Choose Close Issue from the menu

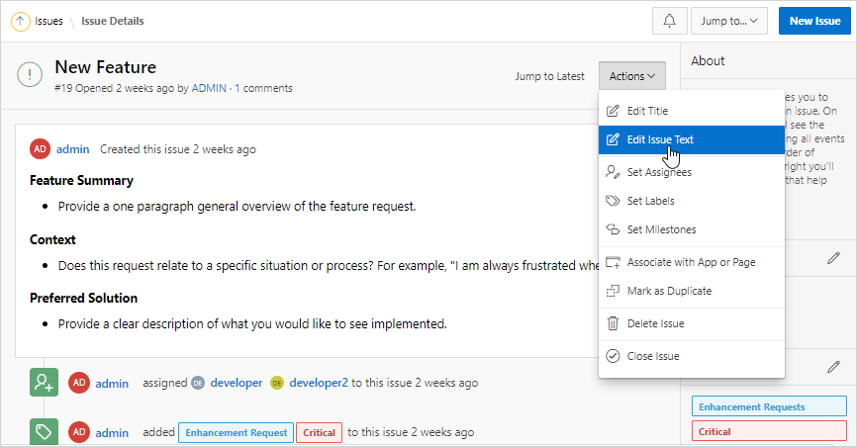653,356
